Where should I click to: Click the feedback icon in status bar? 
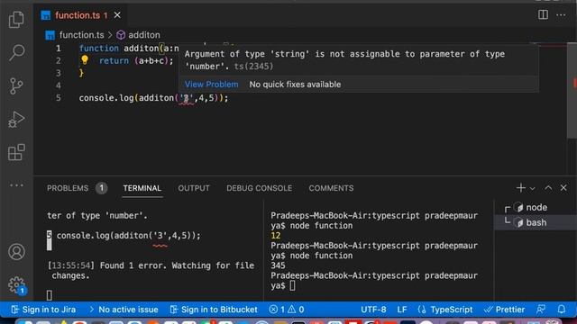[x=541, y=310]
